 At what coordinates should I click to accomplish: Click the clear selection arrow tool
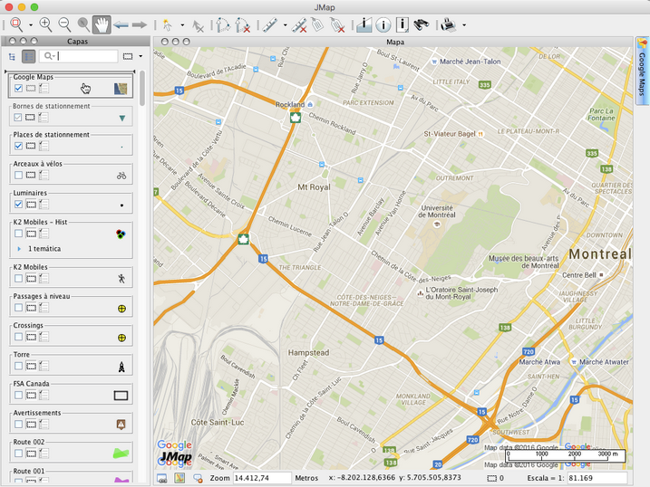pos(199,25)
